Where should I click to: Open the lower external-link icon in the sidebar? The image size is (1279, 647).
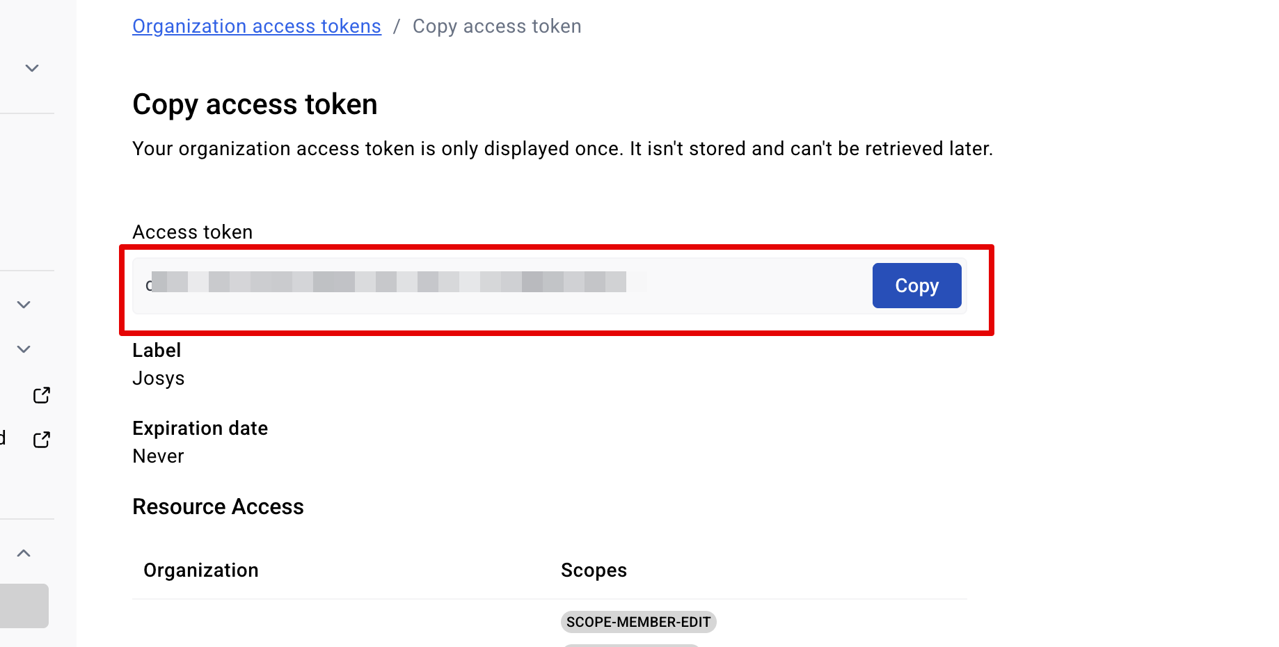[42, 440]
